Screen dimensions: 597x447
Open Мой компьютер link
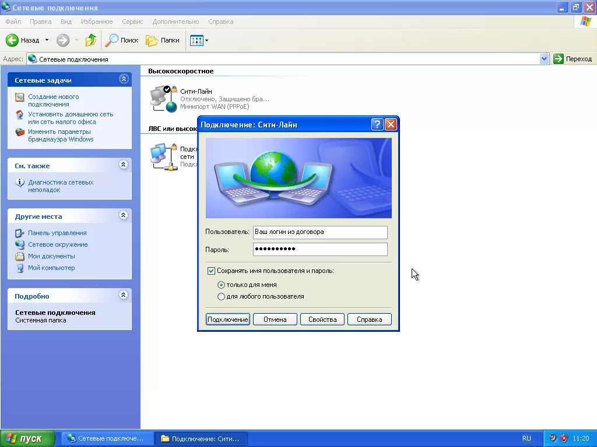[x=51, y=268]
